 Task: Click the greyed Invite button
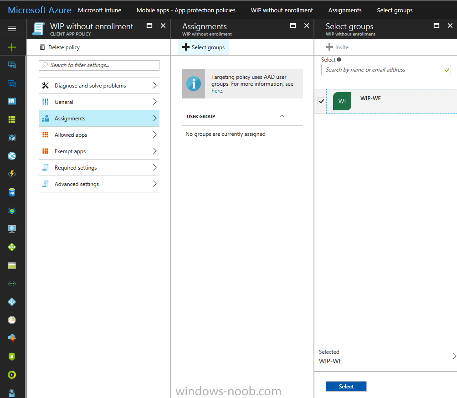pos(337,47)
